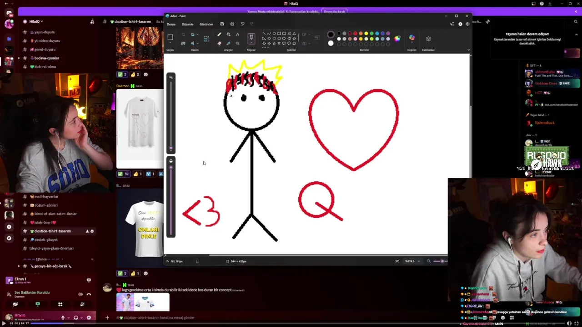Click the members icon in Discord header

point(92,21)
